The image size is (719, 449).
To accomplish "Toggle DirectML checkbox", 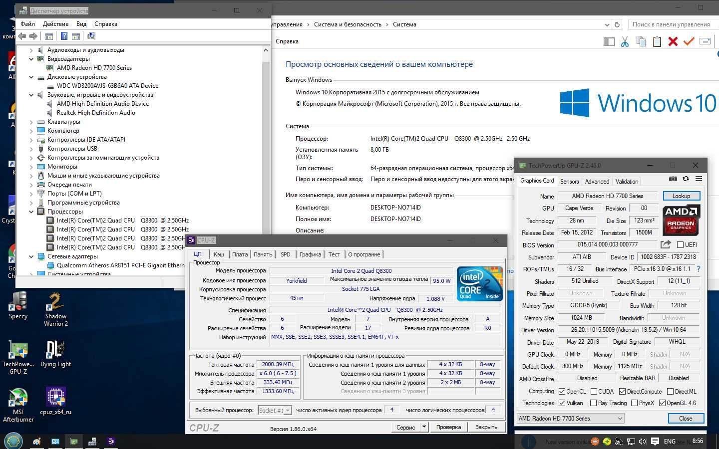I will (x=671, y=392).
